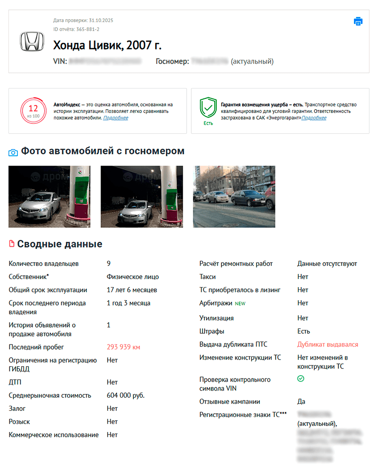
Task: Click the print report icon
Action: [x=358, y=21]
